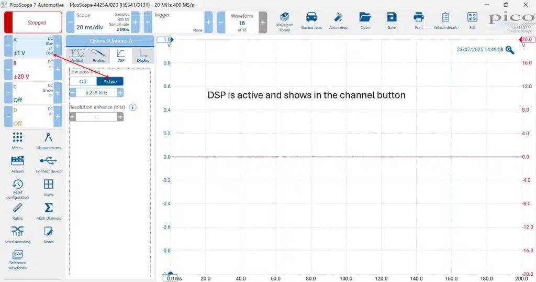Open the Scope 20 ms/div settings
Viewport: 536px width, 282px height.
coord(103,22)
